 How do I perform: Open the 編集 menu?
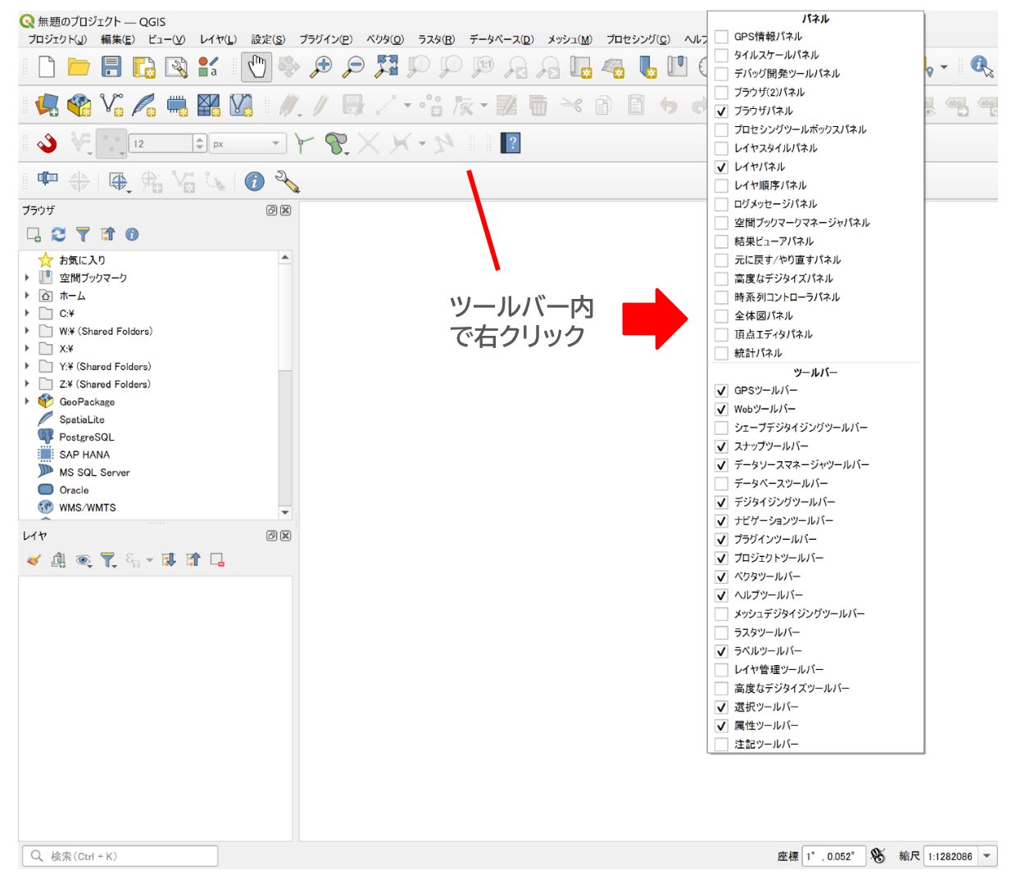click(x=117, y=39)
